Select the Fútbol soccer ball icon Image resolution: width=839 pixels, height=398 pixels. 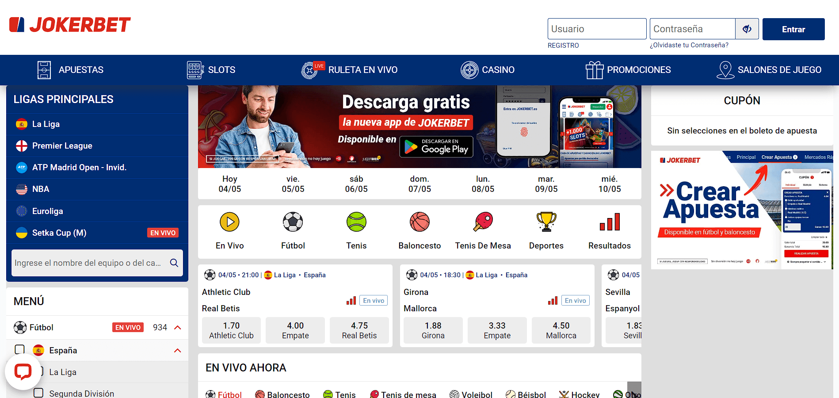(293, 222)
